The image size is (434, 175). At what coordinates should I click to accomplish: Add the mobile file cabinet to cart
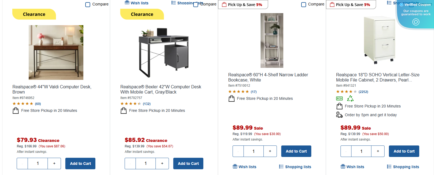point(404,151)
